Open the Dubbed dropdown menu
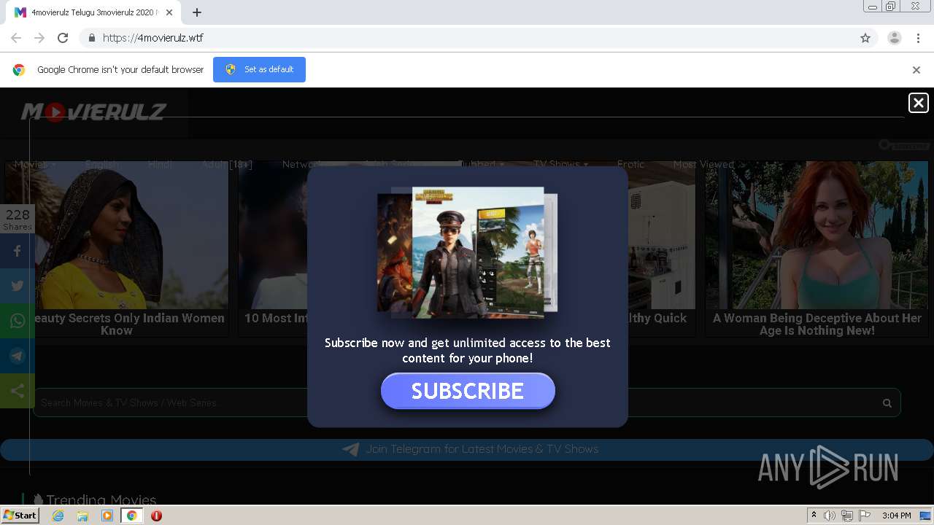Viewport: 934px width, 525px height. coord(480,164)
